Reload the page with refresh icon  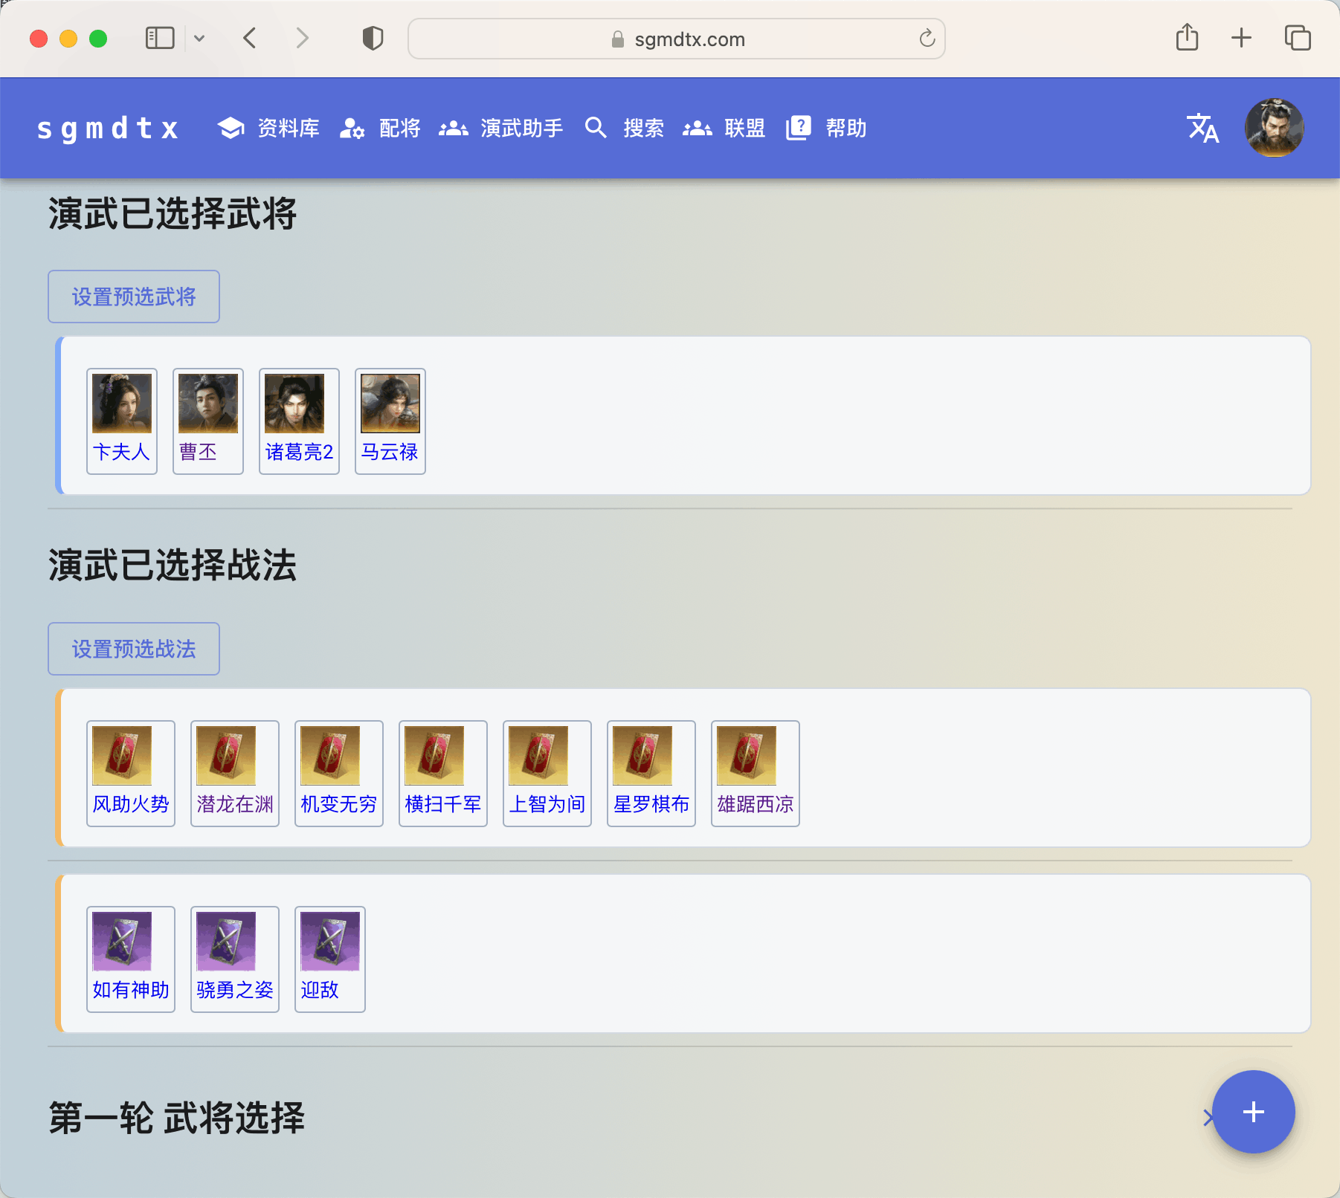[x=927, y=39]
